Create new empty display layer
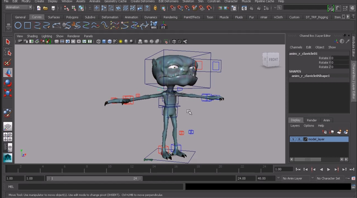The width and height of the screenshot is (357, 198). coord(339,132)
